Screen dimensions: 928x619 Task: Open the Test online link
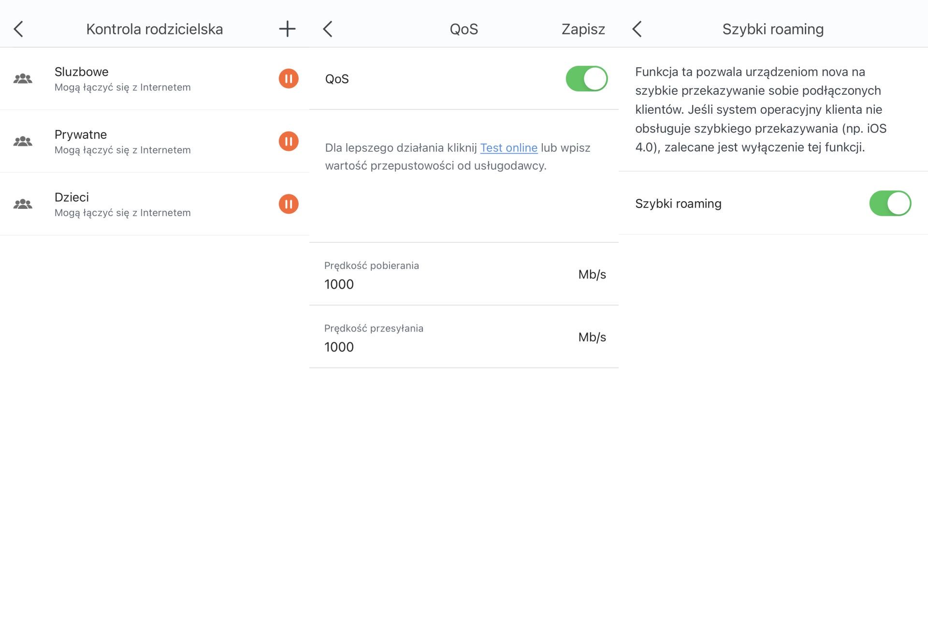[508, 147]
